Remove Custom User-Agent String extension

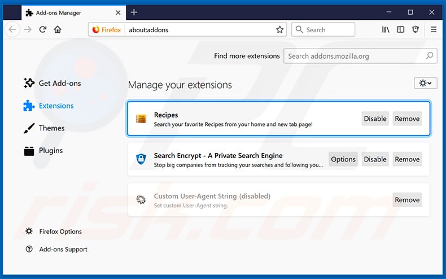407,200
